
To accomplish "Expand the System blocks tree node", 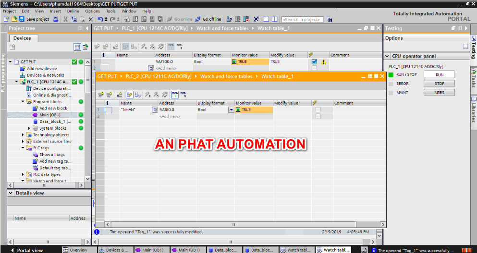I will (29, 128).
